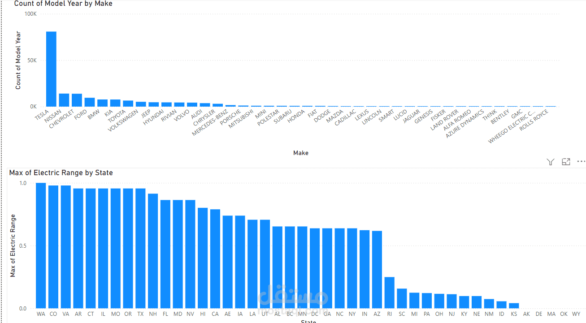Select the RI bar in state chart

click(390, 293)
